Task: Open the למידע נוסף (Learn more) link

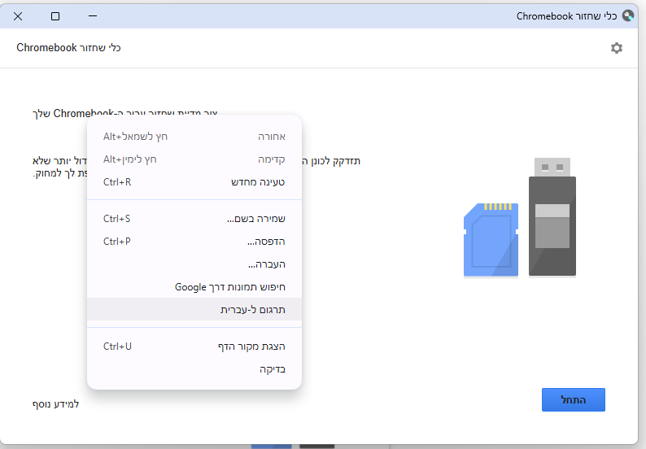Action: coord(55,403)
